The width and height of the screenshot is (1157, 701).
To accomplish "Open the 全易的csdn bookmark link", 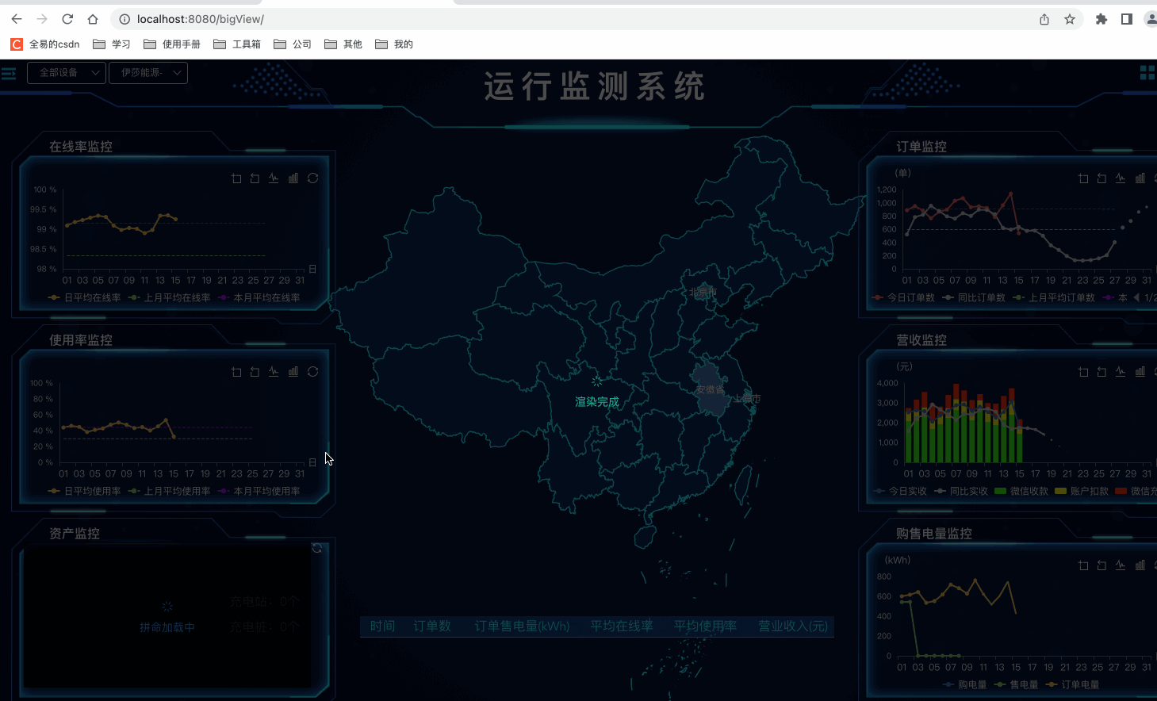I will (45, 44).
